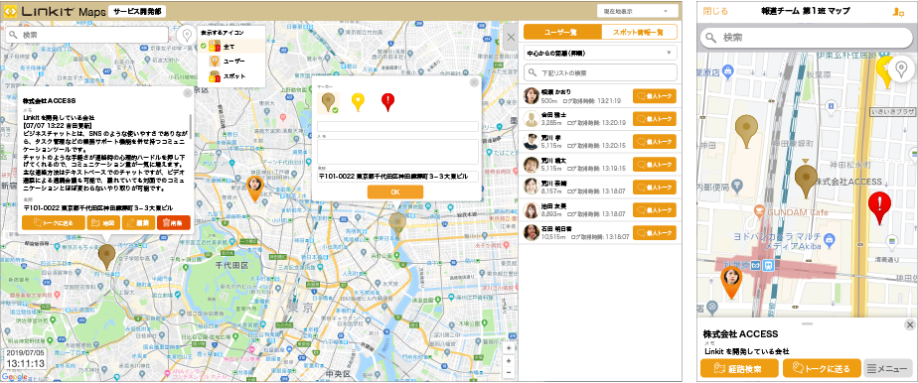The width and height of the screenshot is (918, 383).
Task: Choose the yellow star pin marker
Action: click(x=358, y=102)
